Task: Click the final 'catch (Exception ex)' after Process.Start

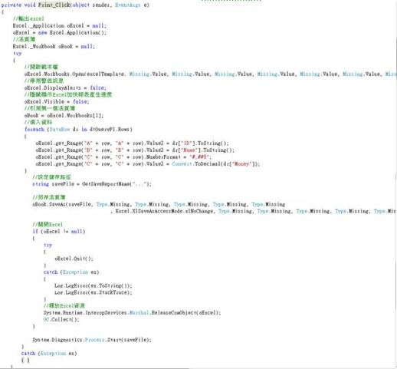Action: (49, 354)
